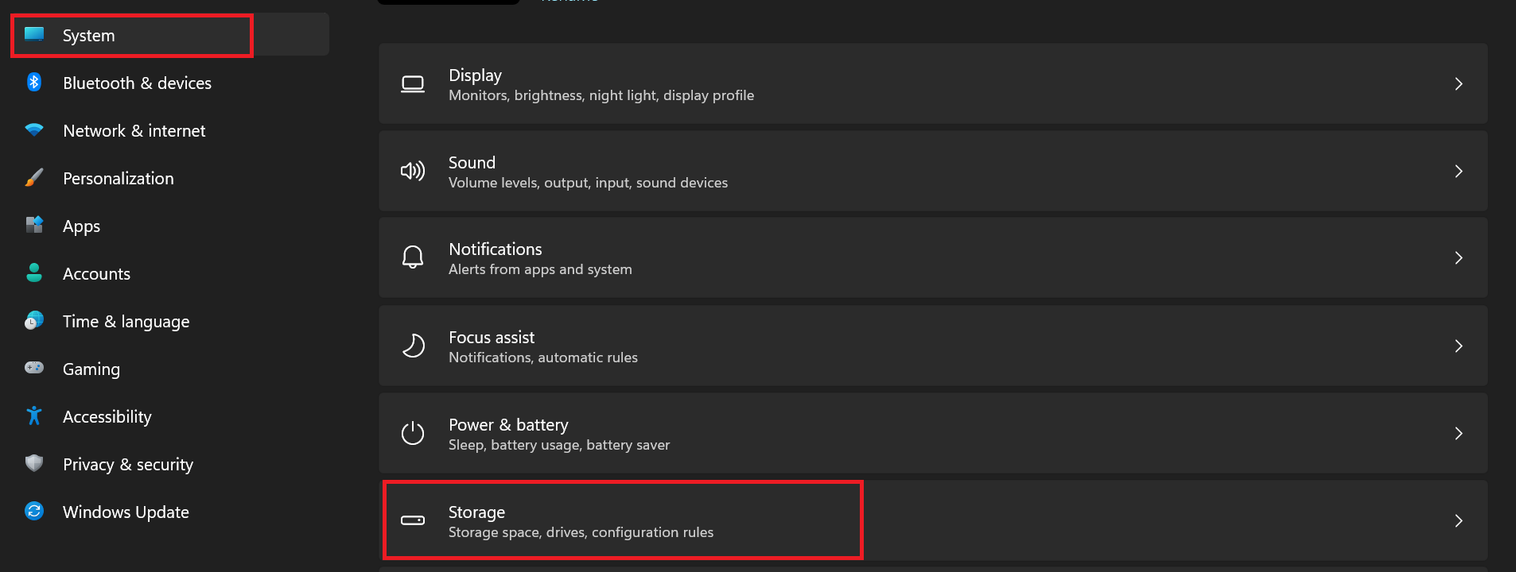Click the Windows Update sync icon

[x=34, y=511]
